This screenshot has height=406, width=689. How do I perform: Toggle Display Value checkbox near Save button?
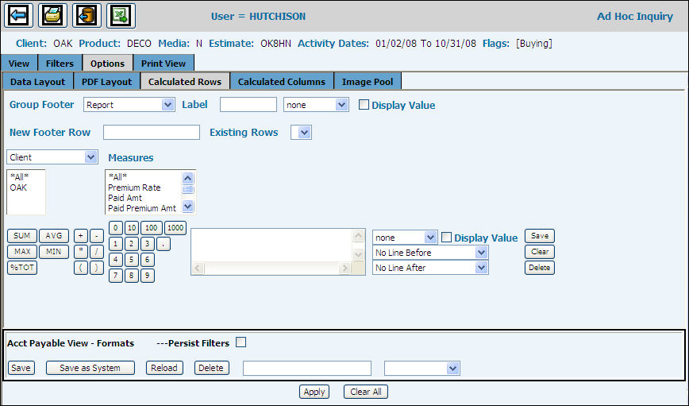click(446, 238)
